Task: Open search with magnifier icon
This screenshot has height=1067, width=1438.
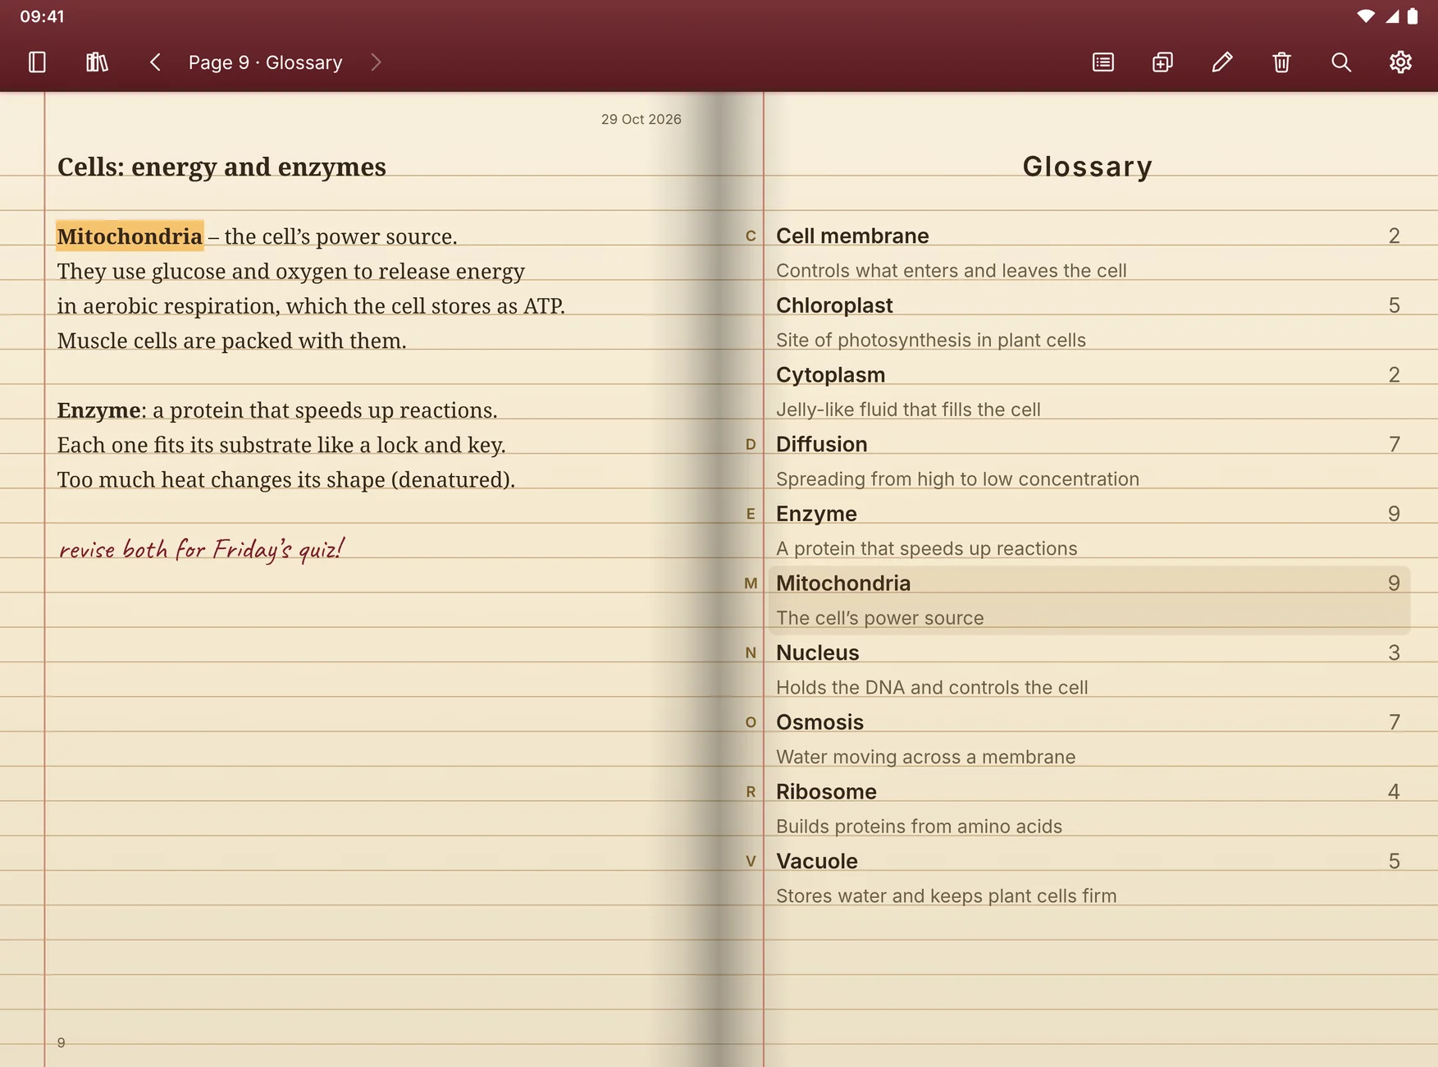Action: click(1341, 62)
